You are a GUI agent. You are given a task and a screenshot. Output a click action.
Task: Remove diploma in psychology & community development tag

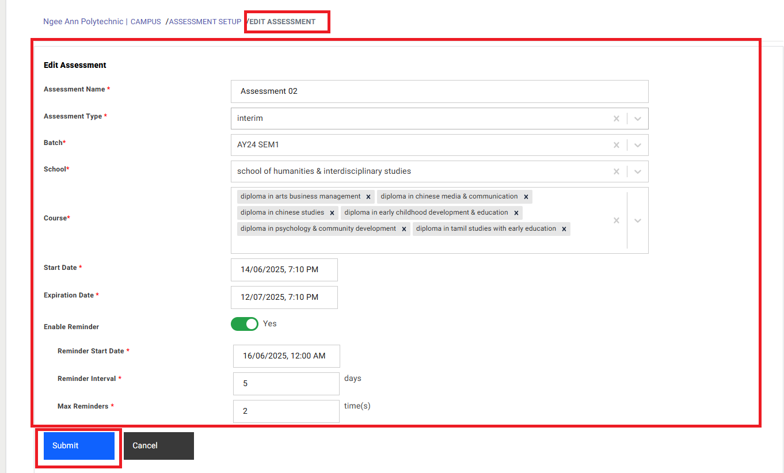[404, 229]
